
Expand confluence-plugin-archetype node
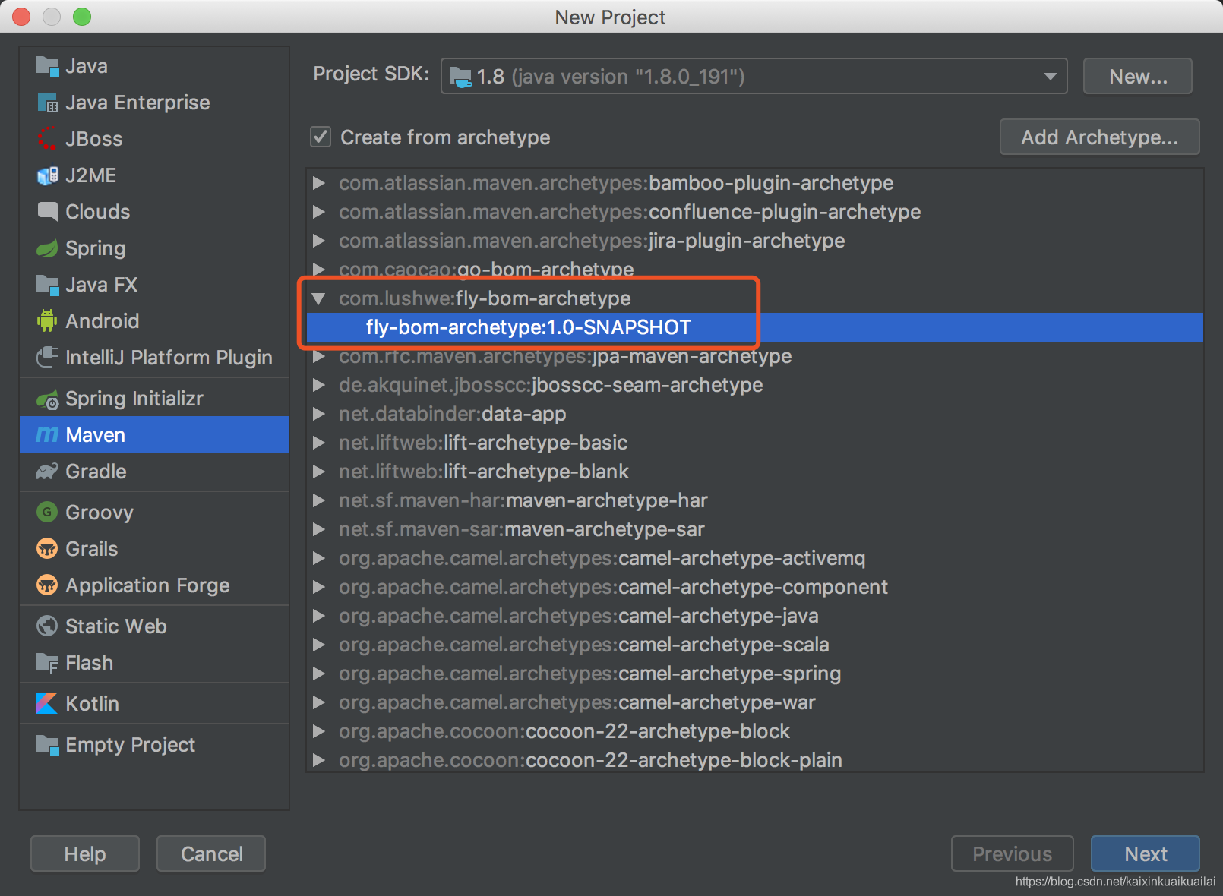click(x=319, y=212)
